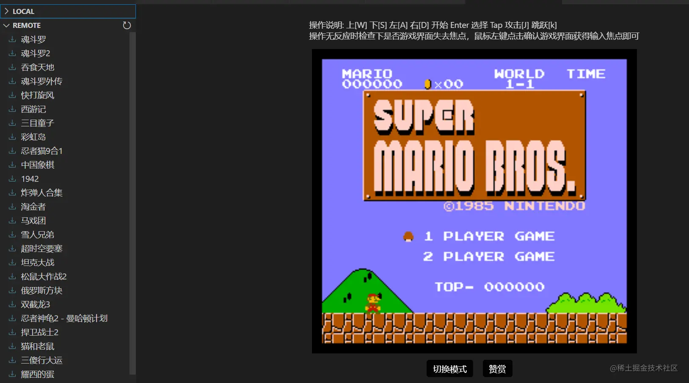689x383 pixels.
Task: Click download icon beside 淘金者
Action: point(12,207)
